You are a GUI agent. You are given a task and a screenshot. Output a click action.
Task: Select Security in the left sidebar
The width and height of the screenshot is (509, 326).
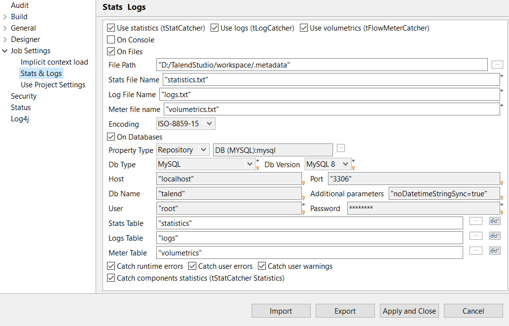coord(23,96)
